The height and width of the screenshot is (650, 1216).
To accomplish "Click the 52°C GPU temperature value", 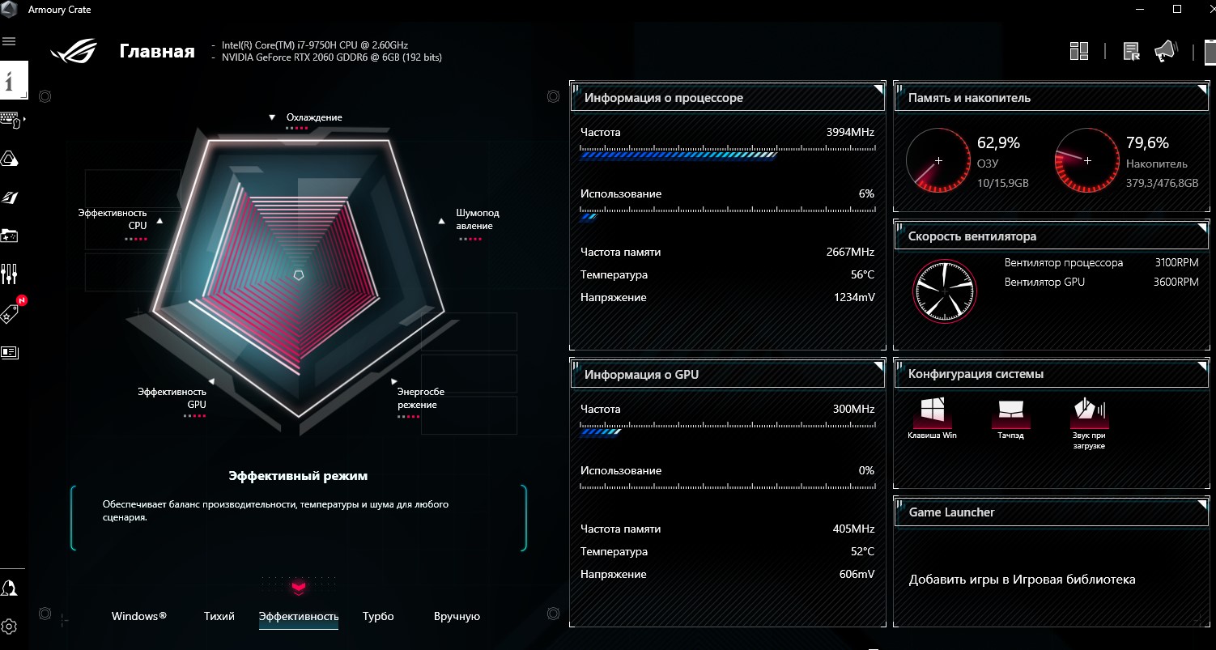I will 862,552.
